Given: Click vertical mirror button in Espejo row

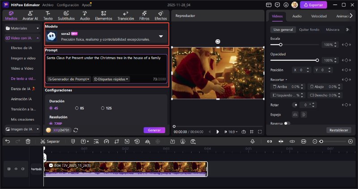Looking at the screenshot, I should click(304, 115).
